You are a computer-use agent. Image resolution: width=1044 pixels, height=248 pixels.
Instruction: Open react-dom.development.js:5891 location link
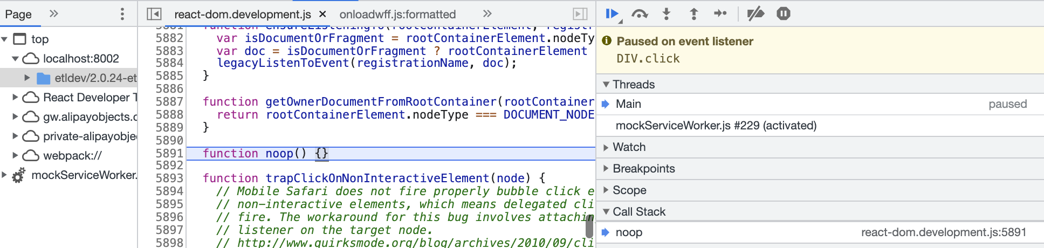(943, 232)
